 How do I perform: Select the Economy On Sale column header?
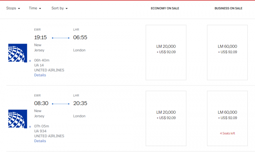tap(165, 8)
